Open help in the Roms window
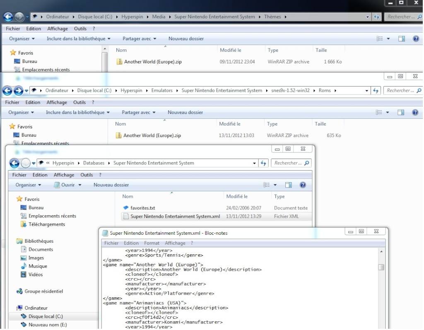Image resolution: width=424 pixels, height=330 pixels. coord(415,113)
